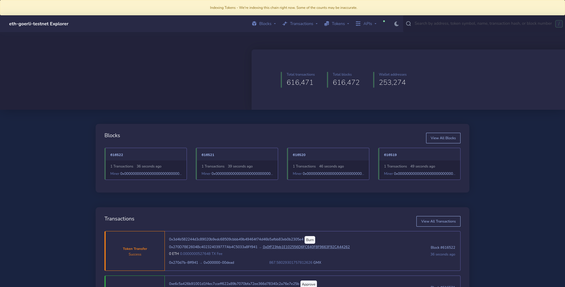Viewport: 565px width, 287px height.
Task: Click the View All Blocks button
Action: pos(443,138)
